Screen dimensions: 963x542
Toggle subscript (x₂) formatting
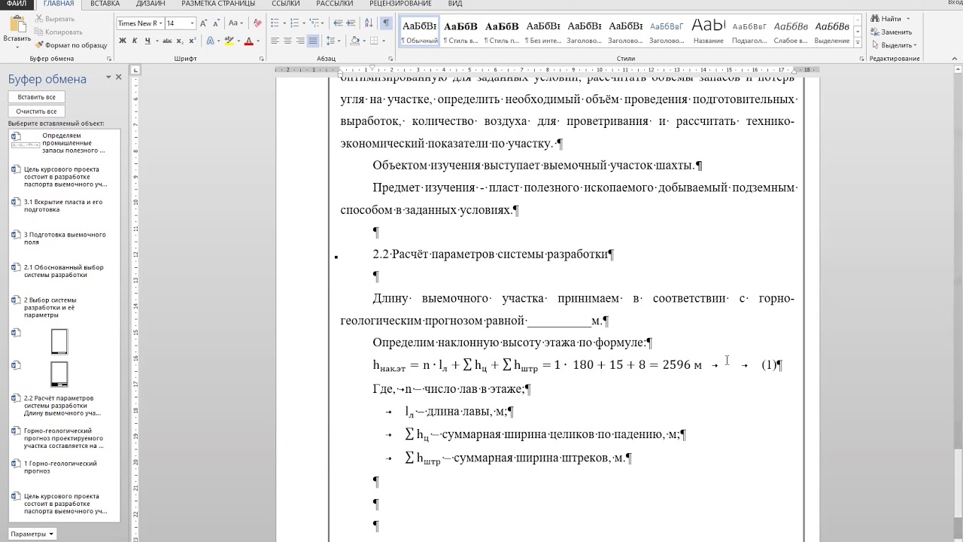181,41
